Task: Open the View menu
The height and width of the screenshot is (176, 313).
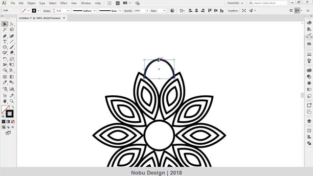Action: click(74, 3)
